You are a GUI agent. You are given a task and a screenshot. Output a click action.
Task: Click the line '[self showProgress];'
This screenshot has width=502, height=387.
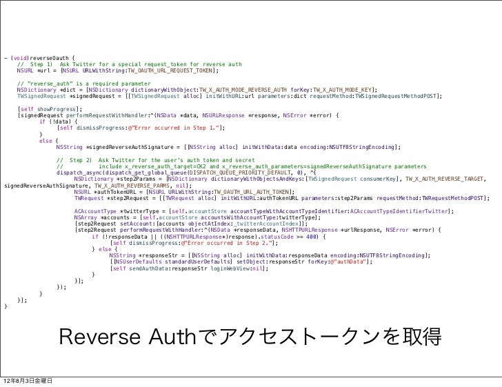50,109
